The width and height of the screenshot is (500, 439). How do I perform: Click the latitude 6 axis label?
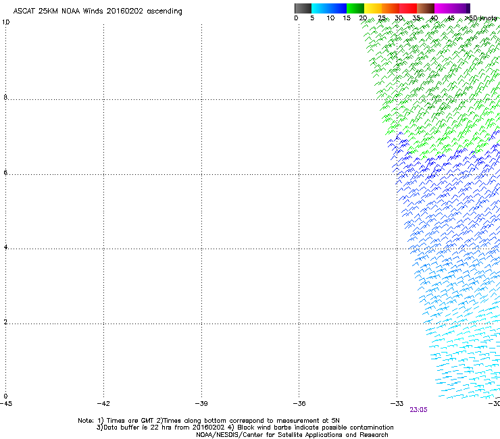tap(5, 172)
